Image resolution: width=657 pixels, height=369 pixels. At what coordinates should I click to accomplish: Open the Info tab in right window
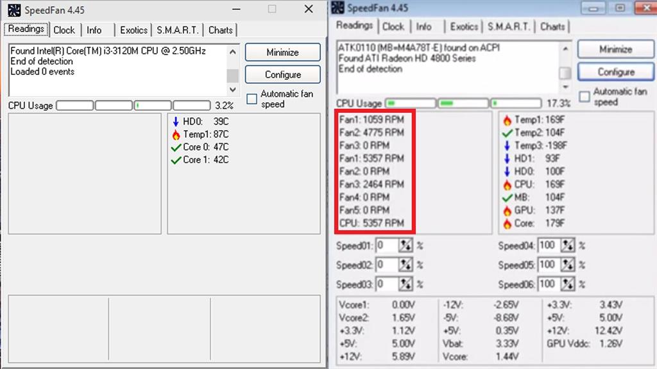[423, 27]
